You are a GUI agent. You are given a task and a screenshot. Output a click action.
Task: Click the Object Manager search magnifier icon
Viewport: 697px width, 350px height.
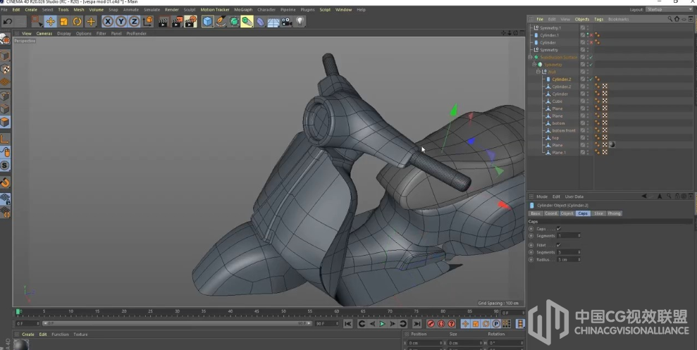pos(670,19)
